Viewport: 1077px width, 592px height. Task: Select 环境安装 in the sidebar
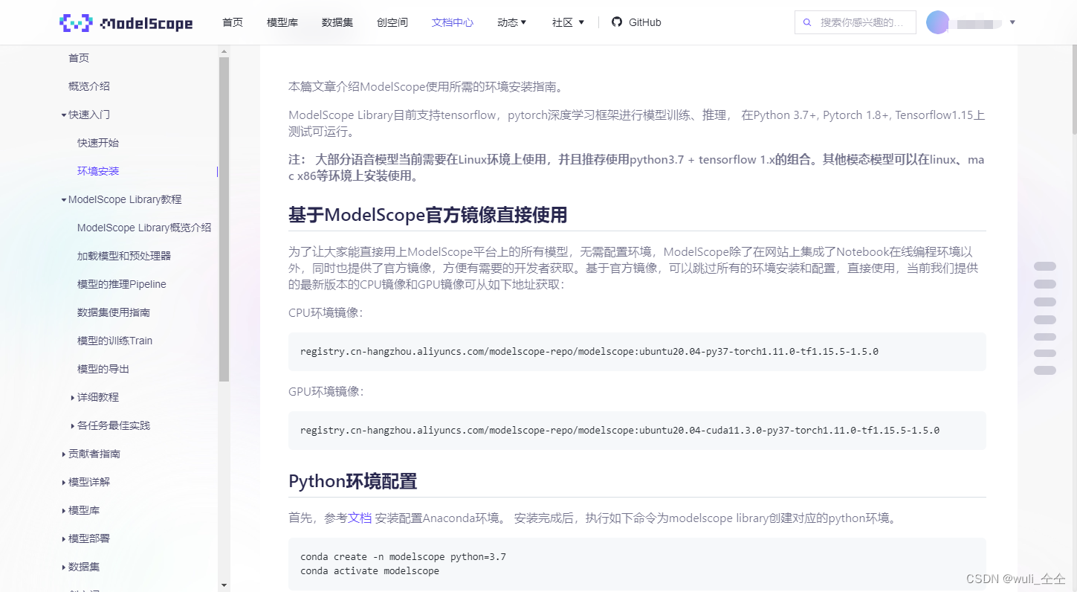[98, 170]
